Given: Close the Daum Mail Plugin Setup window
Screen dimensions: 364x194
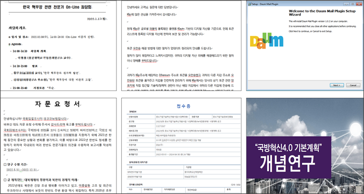Looking at the screenshot, I should [x=359, y=4].
